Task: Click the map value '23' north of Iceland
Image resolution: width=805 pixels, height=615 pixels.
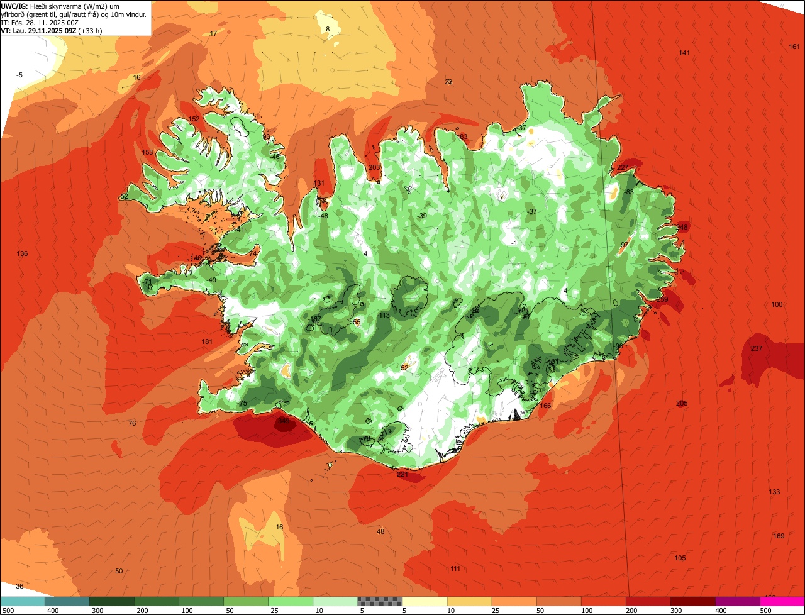Action: [x=448, y=82]
